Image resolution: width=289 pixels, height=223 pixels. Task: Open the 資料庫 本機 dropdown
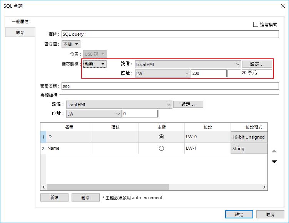(x=71, y=44)
